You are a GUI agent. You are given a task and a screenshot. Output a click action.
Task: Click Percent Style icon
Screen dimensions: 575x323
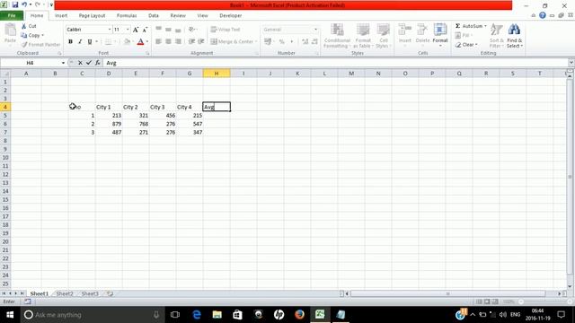(x=281, y=42)
